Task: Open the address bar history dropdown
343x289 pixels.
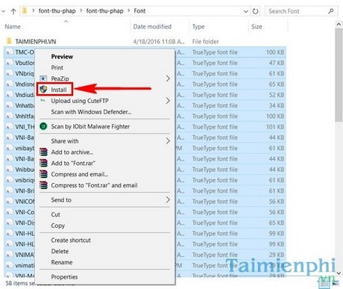Action: pos(245,11)
